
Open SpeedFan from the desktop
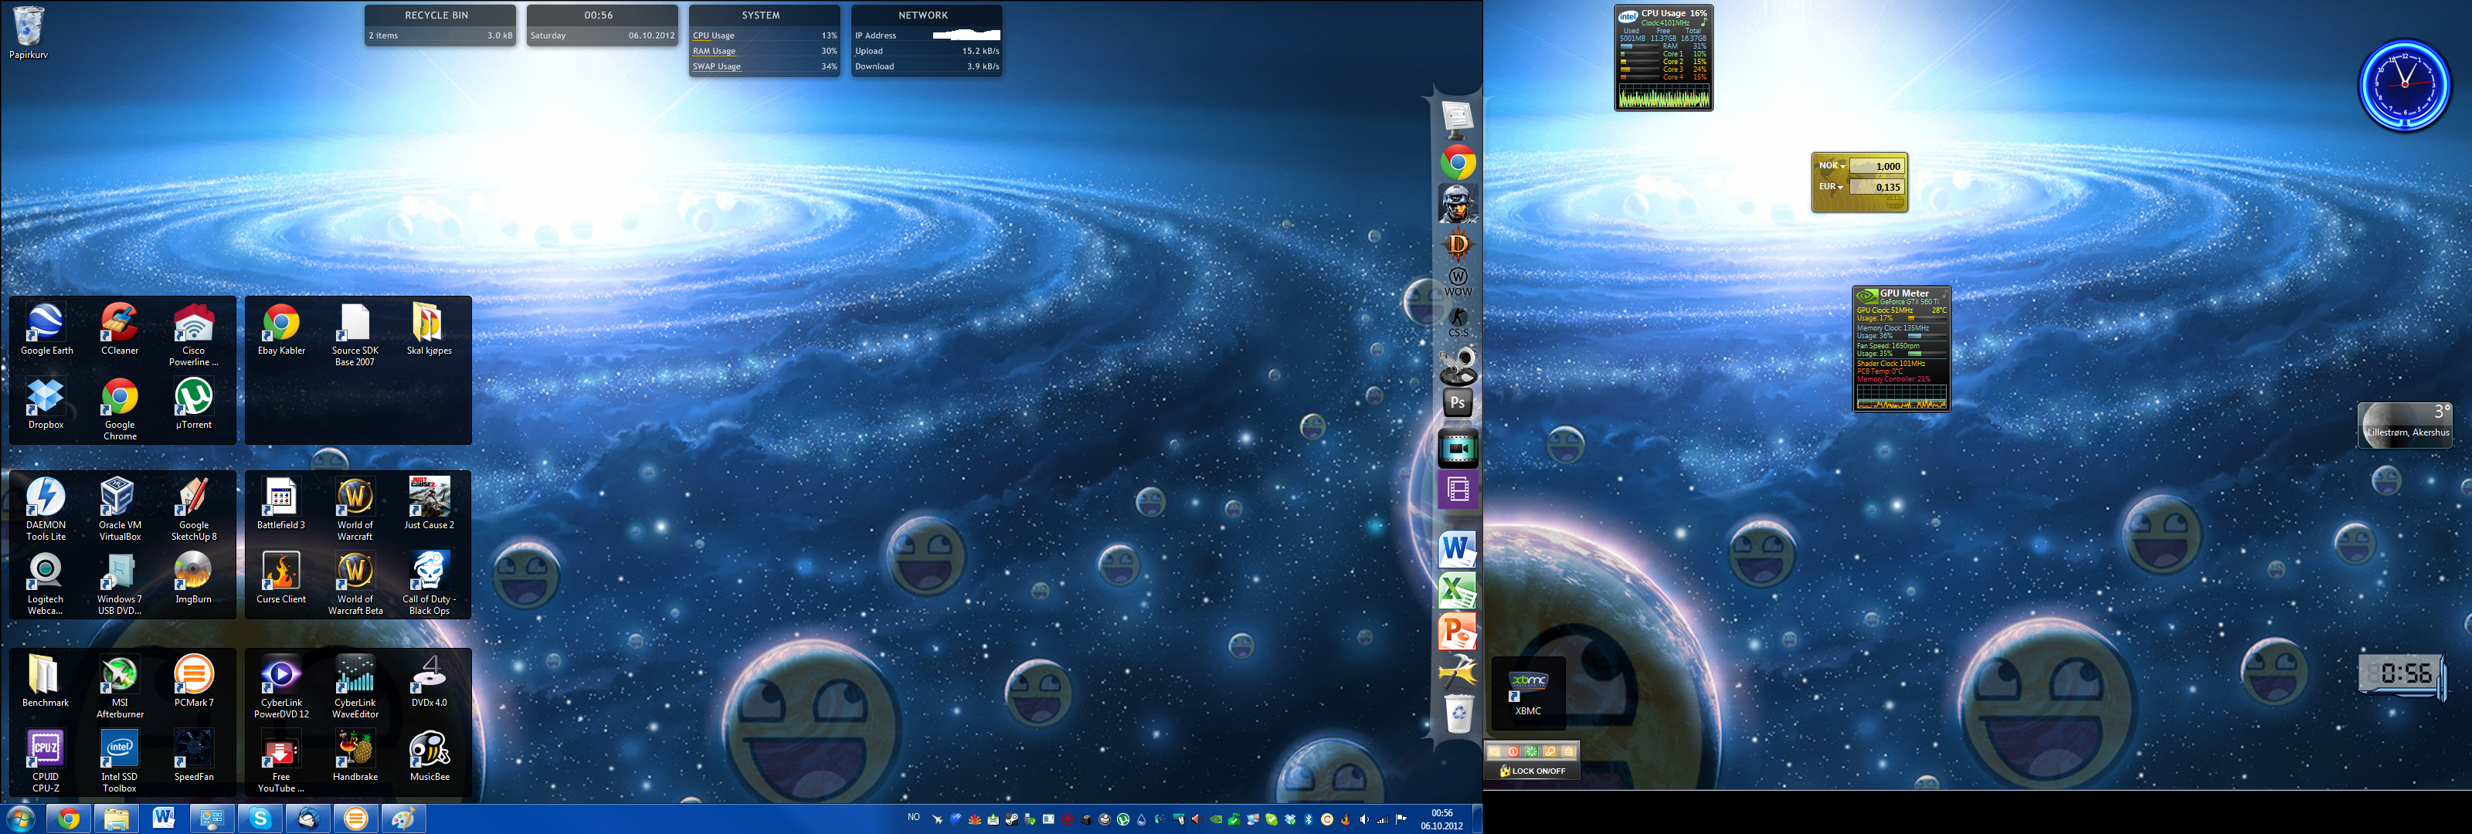194,756
